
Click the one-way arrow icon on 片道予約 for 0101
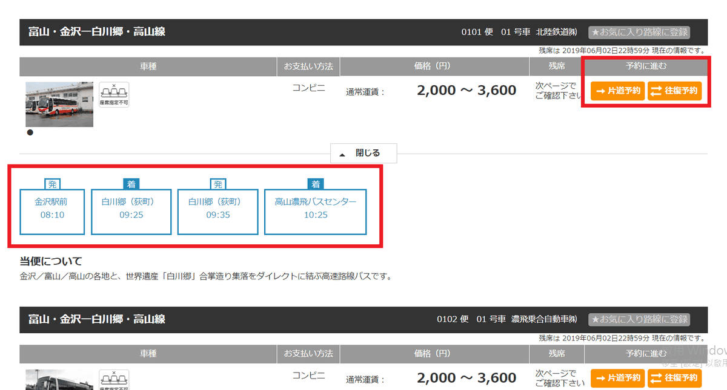click(600, 91)
